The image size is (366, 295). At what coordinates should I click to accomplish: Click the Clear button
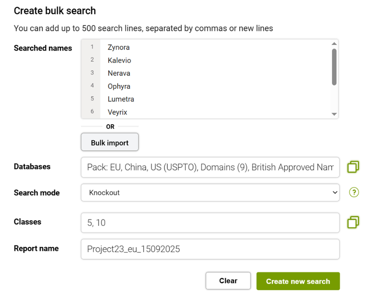tap(228, 281)
